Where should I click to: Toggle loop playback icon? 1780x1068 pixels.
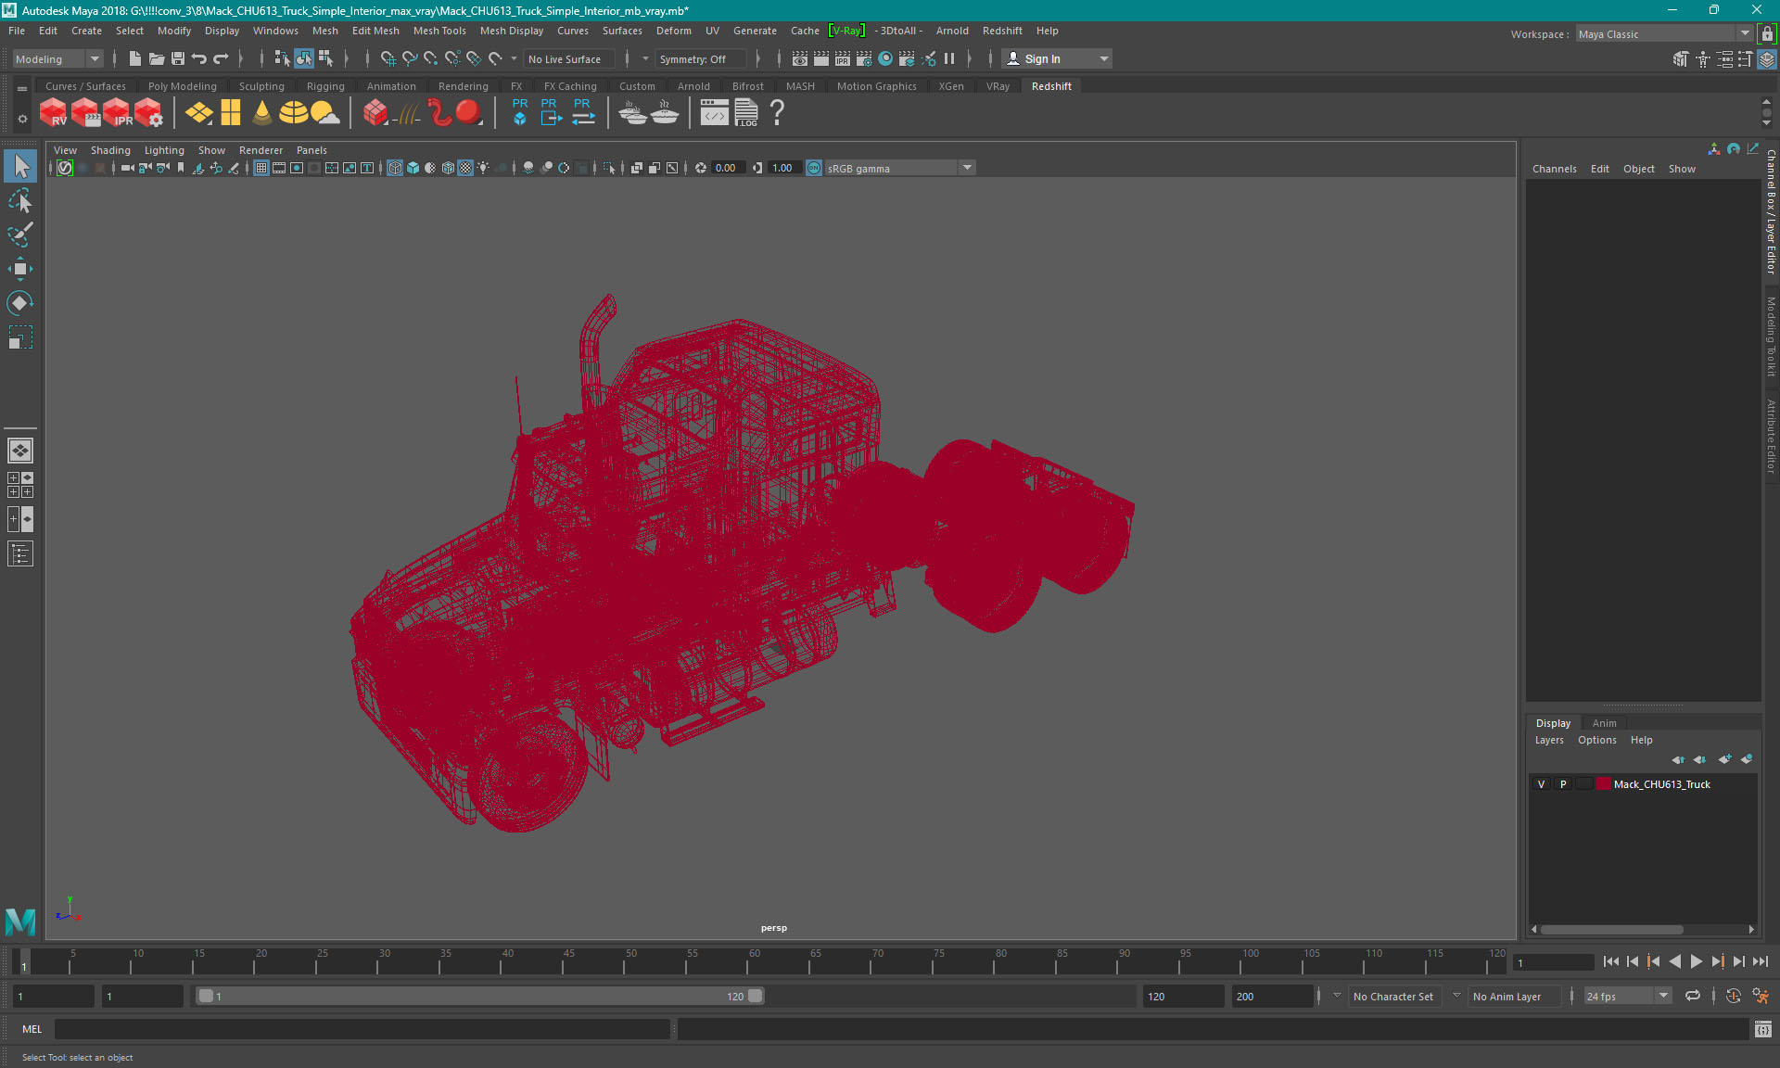pyautogui.click(x=1693, y=996)
